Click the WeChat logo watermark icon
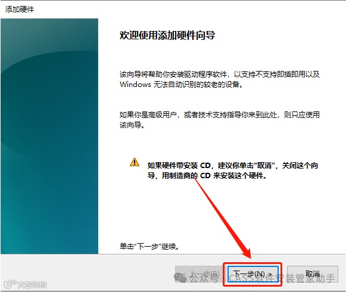The width and height of the screenshot is (346, 292). [x=180, y=278]
